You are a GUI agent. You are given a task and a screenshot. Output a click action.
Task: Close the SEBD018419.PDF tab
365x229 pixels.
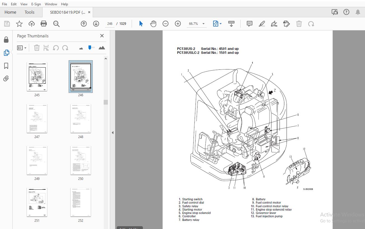(x=89, y=12)
